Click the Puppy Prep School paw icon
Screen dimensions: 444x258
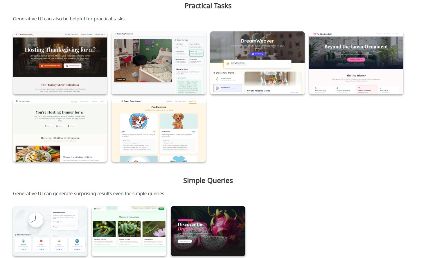click(x=122, y=101)
